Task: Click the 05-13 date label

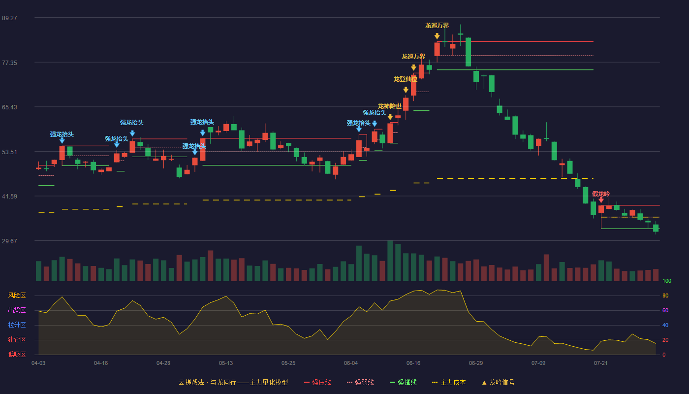Action: coord(226,363)
